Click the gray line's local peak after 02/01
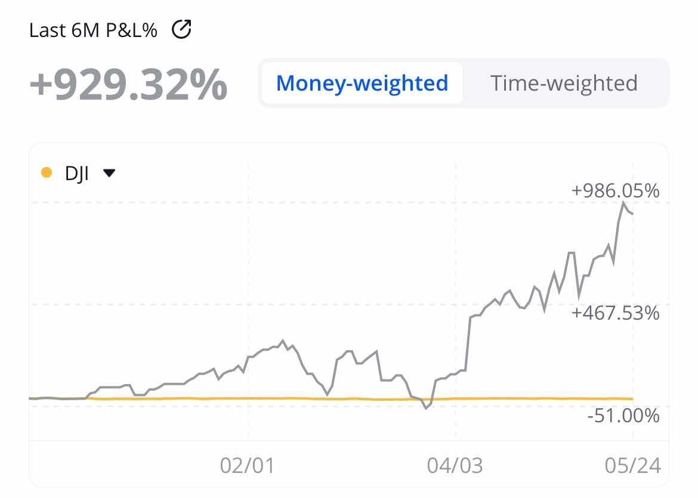 point(283,341)
